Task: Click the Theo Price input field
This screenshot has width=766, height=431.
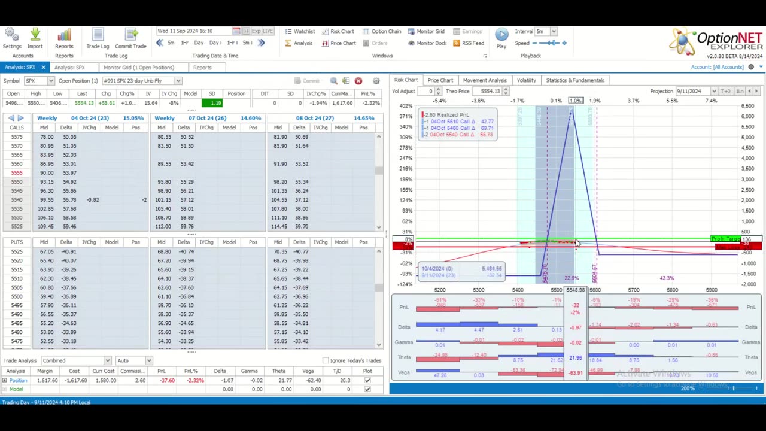Action: click(x=487, y=91)
